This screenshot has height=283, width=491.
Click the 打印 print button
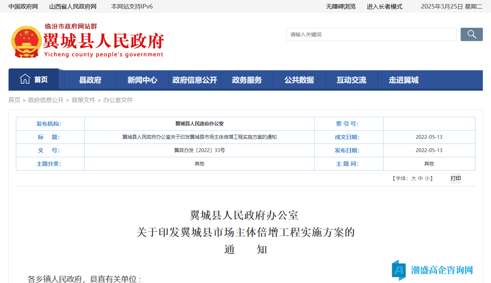click(x=456, y=178)
